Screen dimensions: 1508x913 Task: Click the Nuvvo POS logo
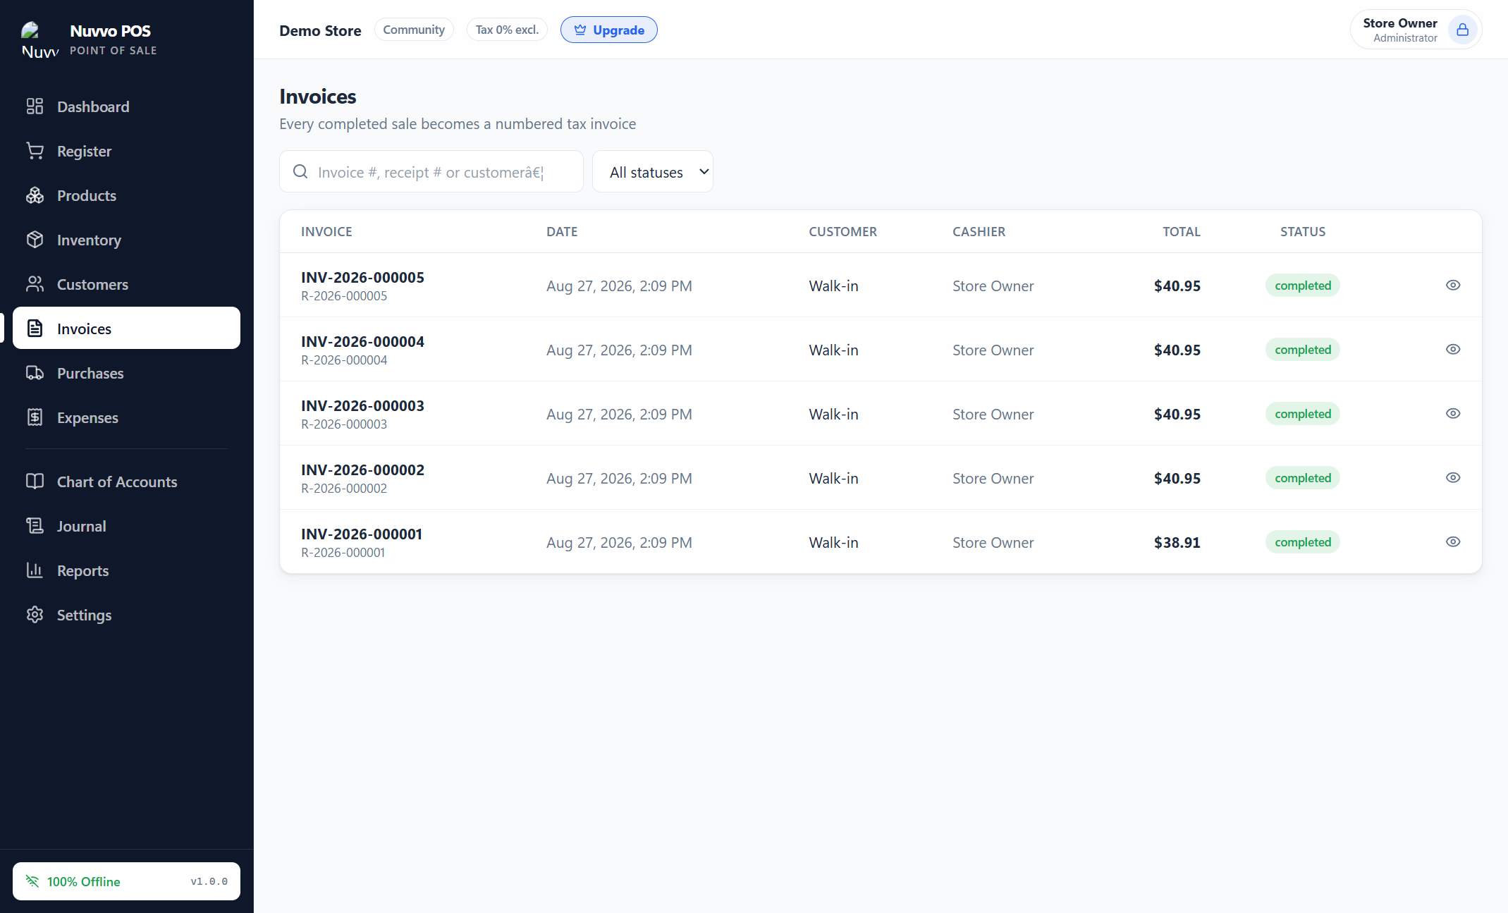[39, 39]
